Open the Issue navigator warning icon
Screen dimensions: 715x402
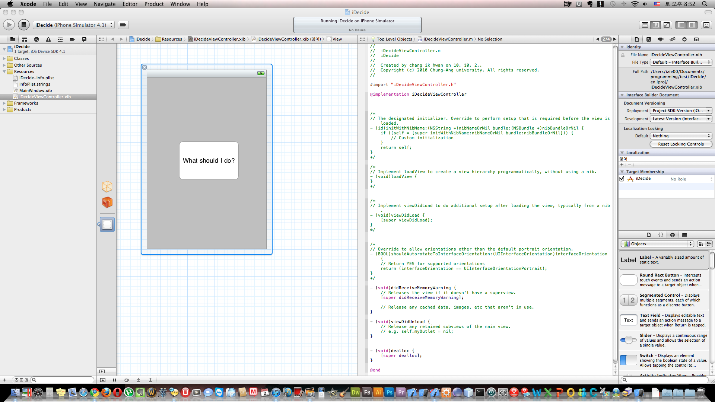click(48, 39)
